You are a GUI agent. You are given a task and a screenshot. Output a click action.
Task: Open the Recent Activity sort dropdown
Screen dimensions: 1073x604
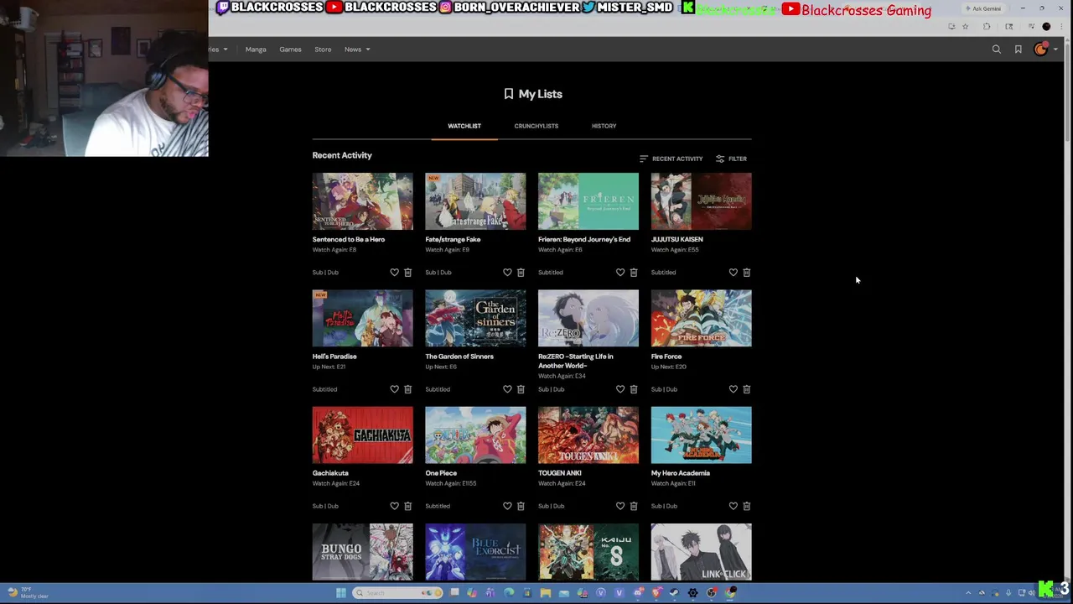671,159
